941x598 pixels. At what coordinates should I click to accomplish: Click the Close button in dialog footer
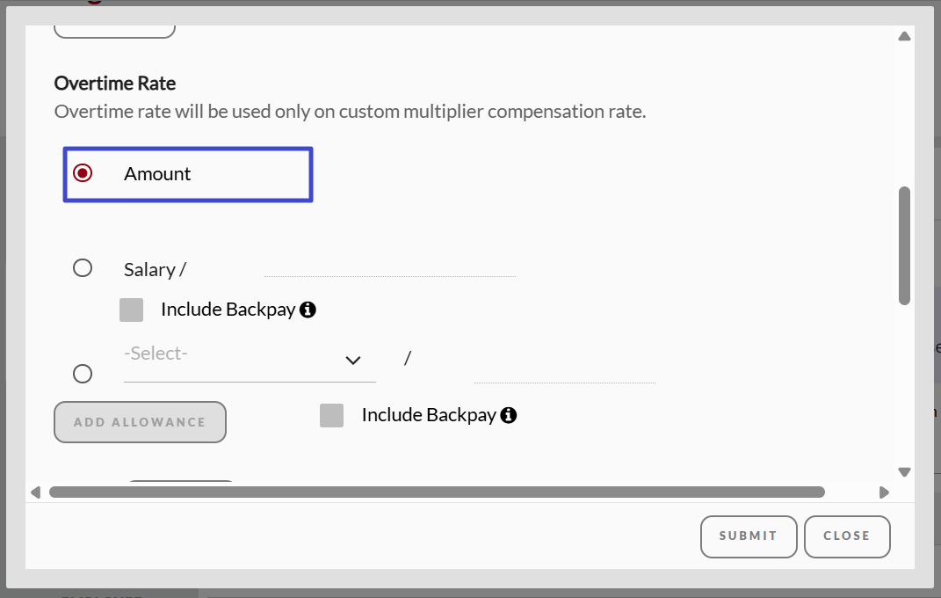[847, 536]
